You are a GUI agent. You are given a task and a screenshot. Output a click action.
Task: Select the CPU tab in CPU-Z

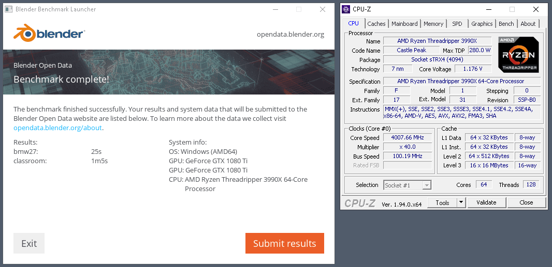click(x=354, y=23)
